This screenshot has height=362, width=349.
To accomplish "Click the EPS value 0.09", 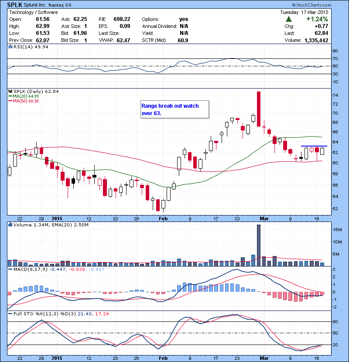I will pyautogui.click(x=125, y=26).
